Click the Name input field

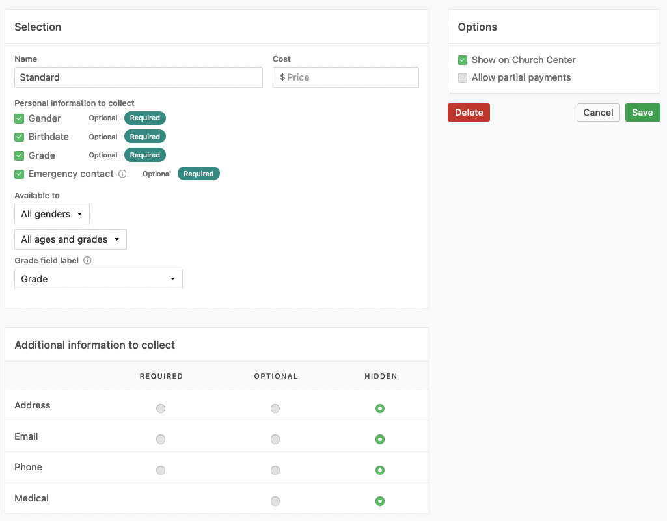pos(139,77)
